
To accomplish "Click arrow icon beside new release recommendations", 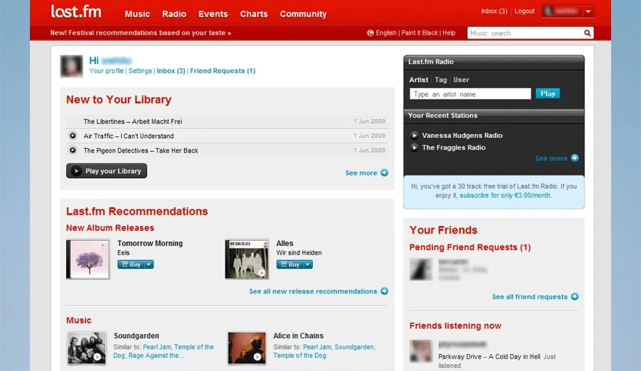I will tap(384, 291).
